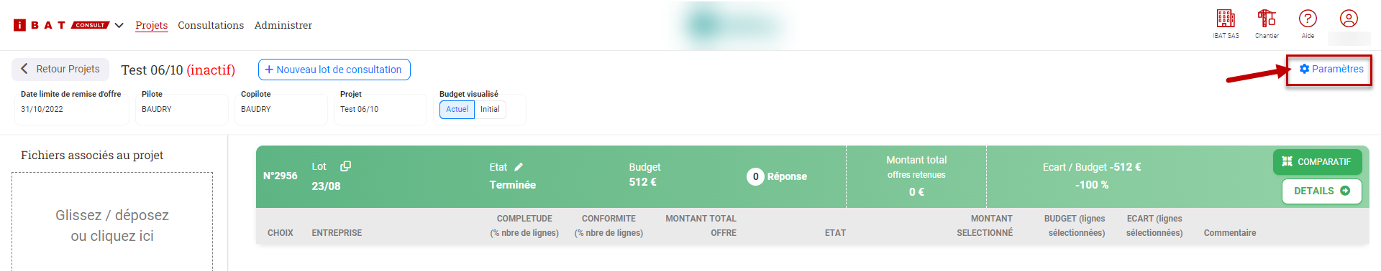The image size is (1381, 271).
Task: Open the Aide question mark icon
Action: point(1308,19)
